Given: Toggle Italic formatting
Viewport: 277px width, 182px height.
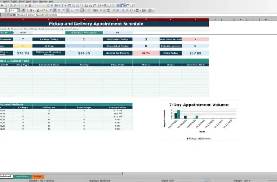Looking at the screenshot, I should (x=27, y=10).
